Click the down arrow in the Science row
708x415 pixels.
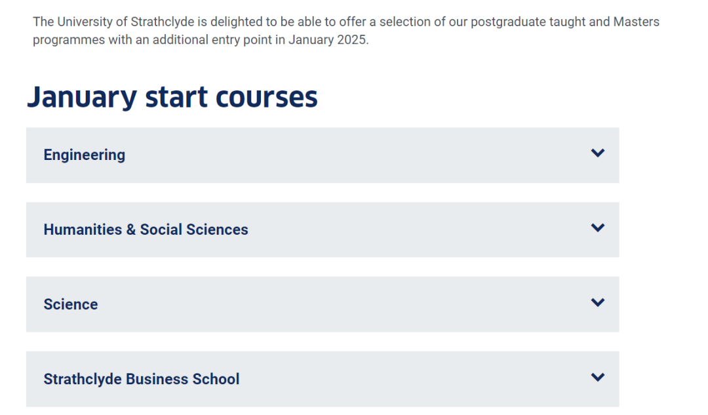click(597, 303)
